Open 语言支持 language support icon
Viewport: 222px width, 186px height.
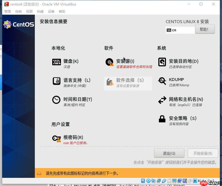pyautogui.click(x=57, y=81)
